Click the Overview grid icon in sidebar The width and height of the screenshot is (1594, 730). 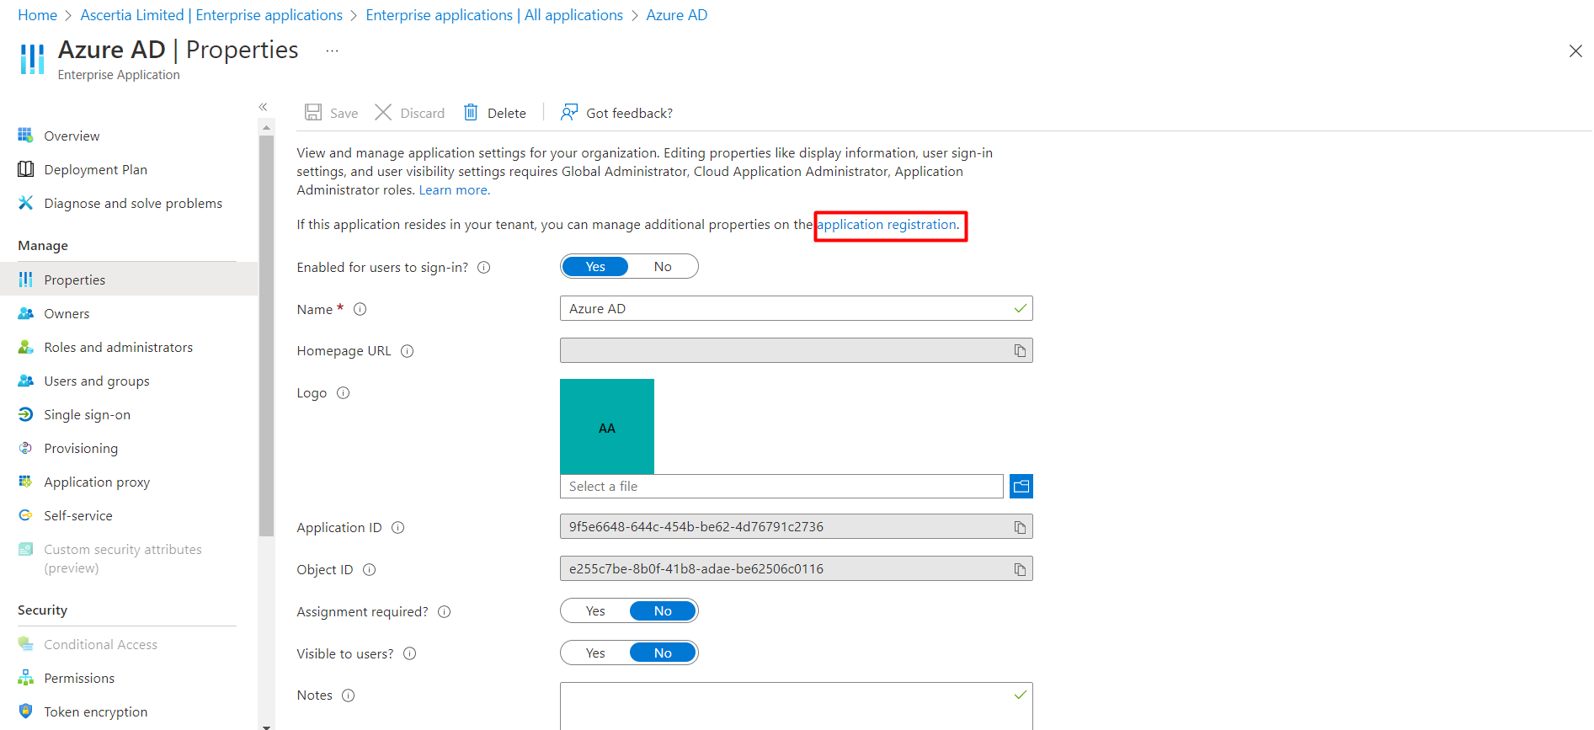coord(26,136)
